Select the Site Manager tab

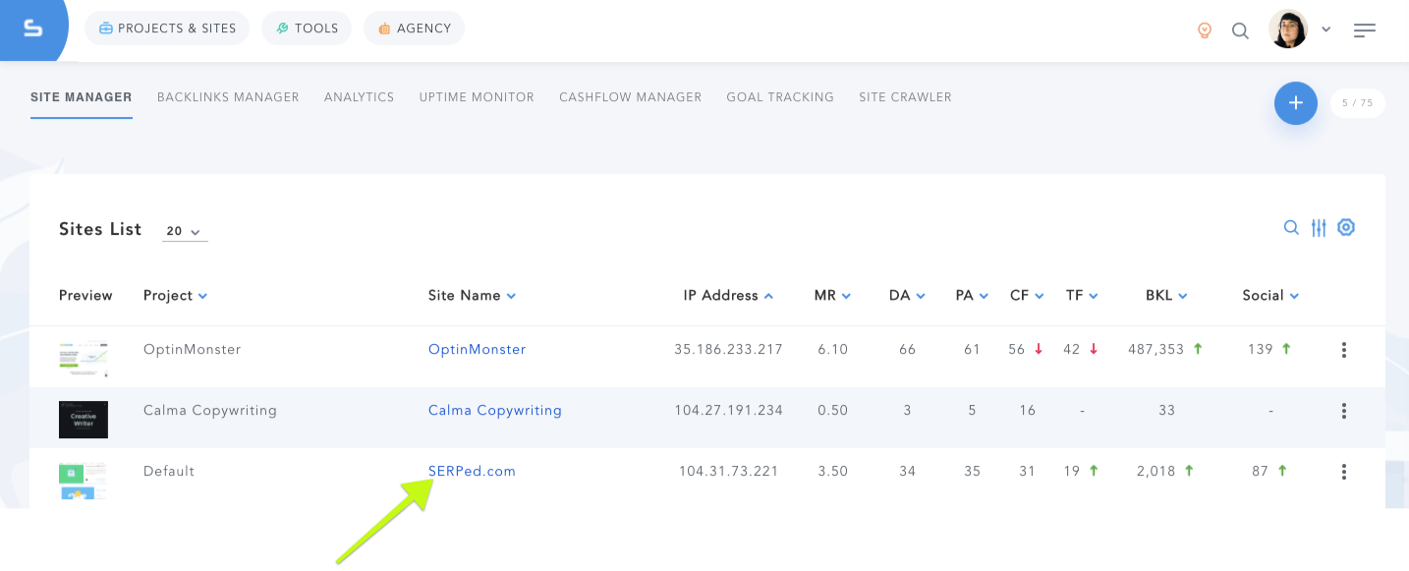coord(82,97)
